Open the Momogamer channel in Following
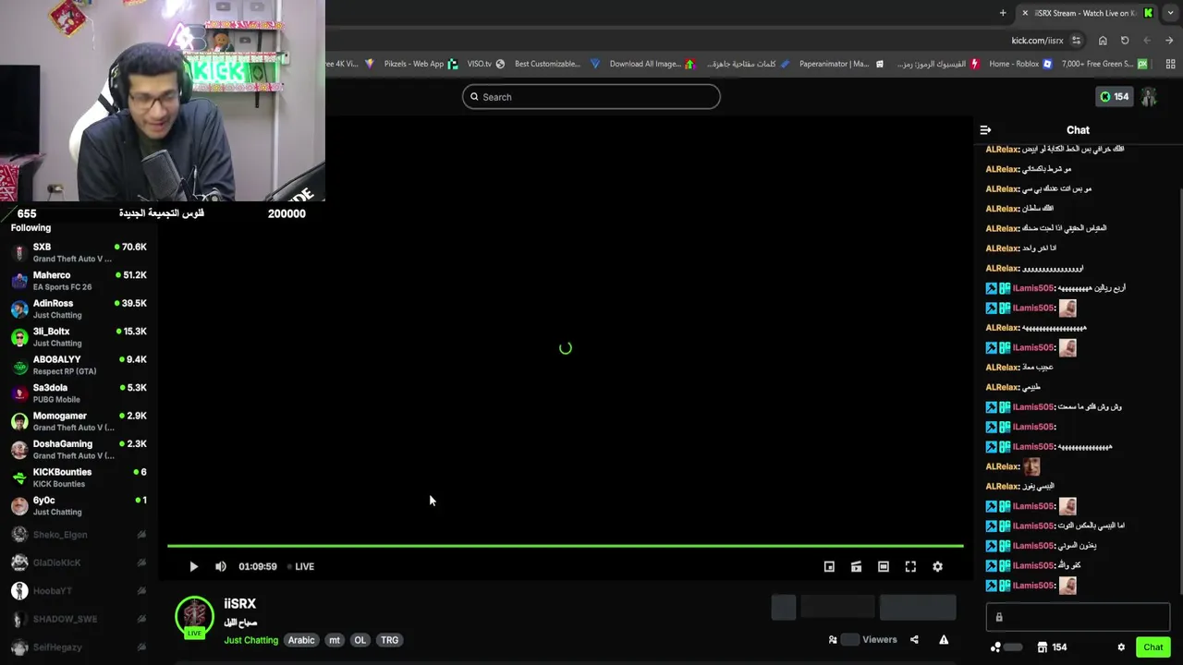This screenshot has height=665, width=1183. click(x=79, y=421)
